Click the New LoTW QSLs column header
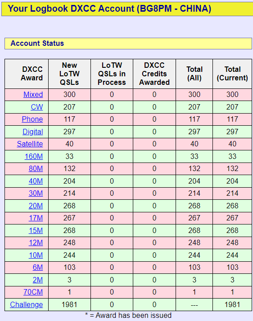Viewport: 253px width, 321px height. (x=69, y=74)
